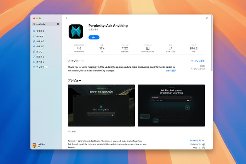Click the Perplexity app icon
246x164 pixels.
coord(76,31)
